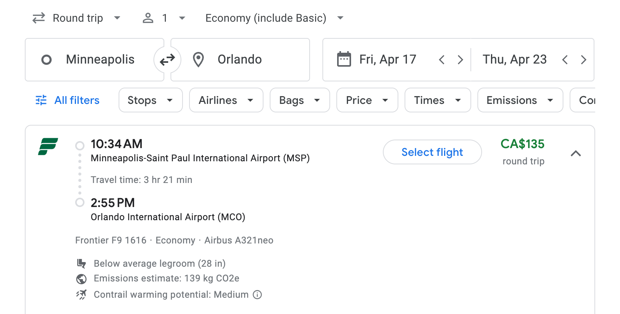Click the Minneapolis origin circle icon
This screenshot has height=314, width=620.
46,59
